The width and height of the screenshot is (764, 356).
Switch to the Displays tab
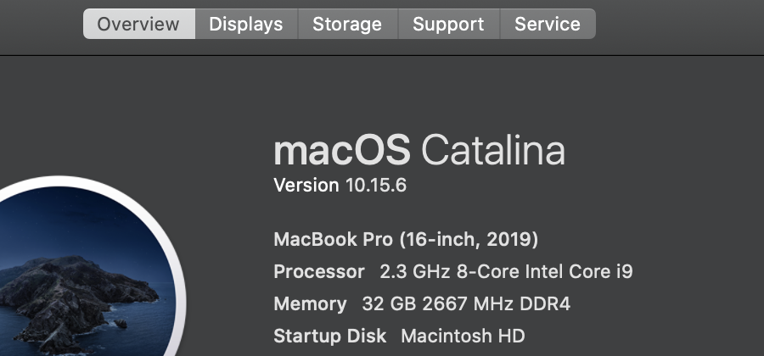point(246,24)
